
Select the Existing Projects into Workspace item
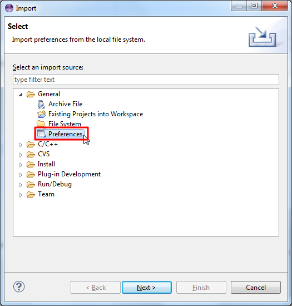point(96,114)
